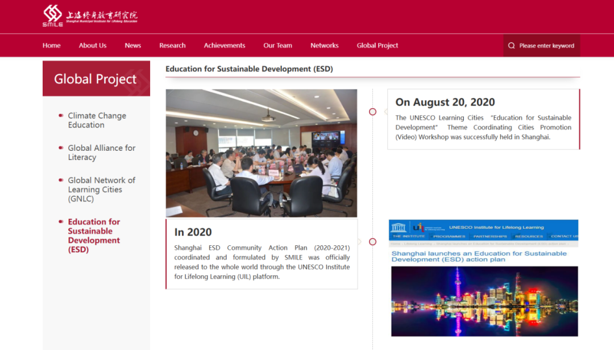
Task: Click the keyword search input field
Action: click(x=546, y=46)
